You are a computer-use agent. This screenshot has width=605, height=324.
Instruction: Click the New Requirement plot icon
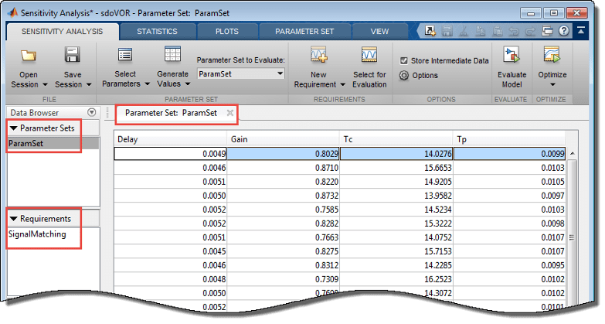pyautogui.click(x=318, y=55)
